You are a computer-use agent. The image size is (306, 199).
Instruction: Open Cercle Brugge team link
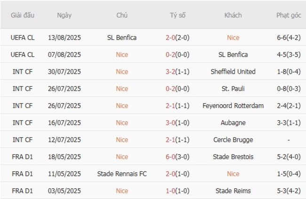click(233, 140)
